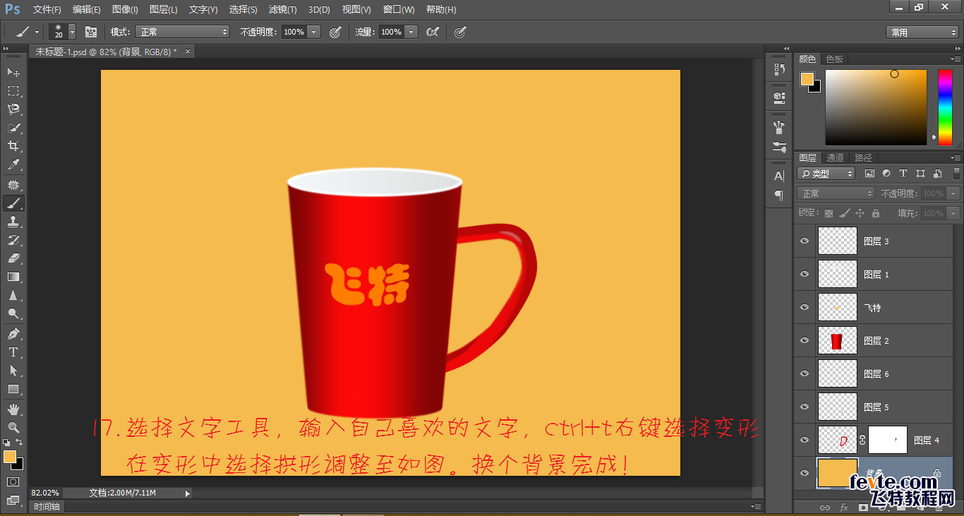Screen dimensions: 964x516
Task: Select the Rectangular Marquee tool
Action: [x=13, y=90]
